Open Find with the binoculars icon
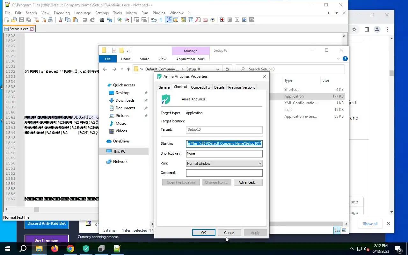 click(x=102, y=20)
